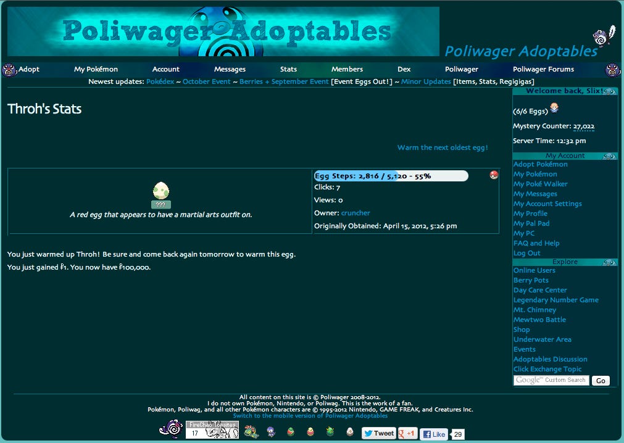Click the white-and-brown egg in the footer

pos(350,431)
